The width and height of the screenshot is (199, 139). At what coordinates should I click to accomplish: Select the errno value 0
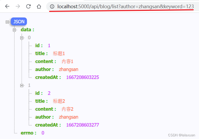[43, 133]
